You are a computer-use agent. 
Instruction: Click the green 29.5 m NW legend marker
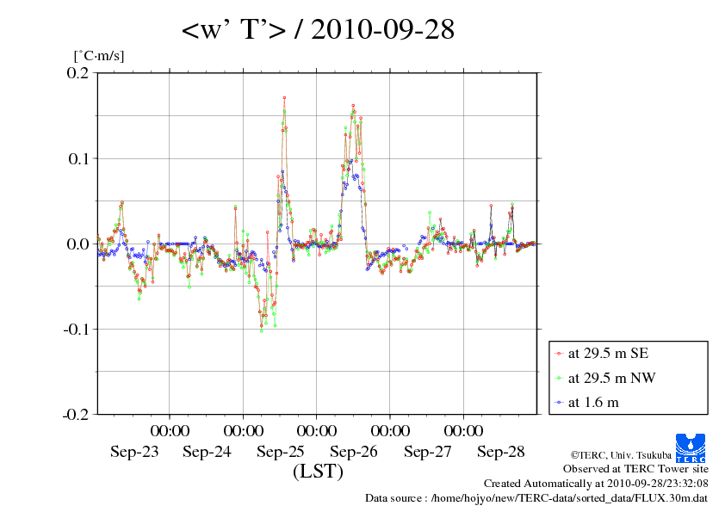tap(559, 378)
